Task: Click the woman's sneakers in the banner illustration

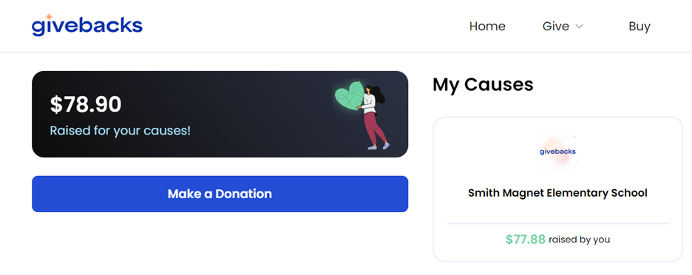Action: [379, 146]
